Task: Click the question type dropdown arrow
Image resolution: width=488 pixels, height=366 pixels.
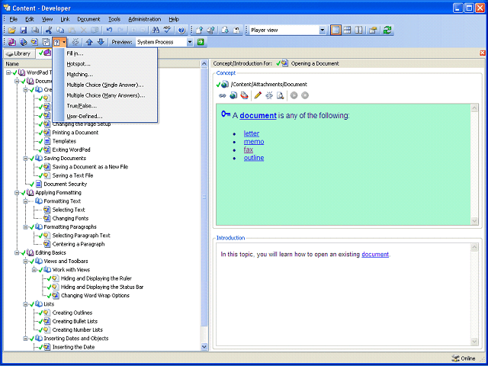Action: pos(64,42)
